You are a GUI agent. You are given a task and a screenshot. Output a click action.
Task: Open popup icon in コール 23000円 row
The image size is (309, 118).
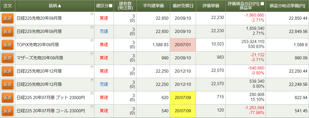92,107
